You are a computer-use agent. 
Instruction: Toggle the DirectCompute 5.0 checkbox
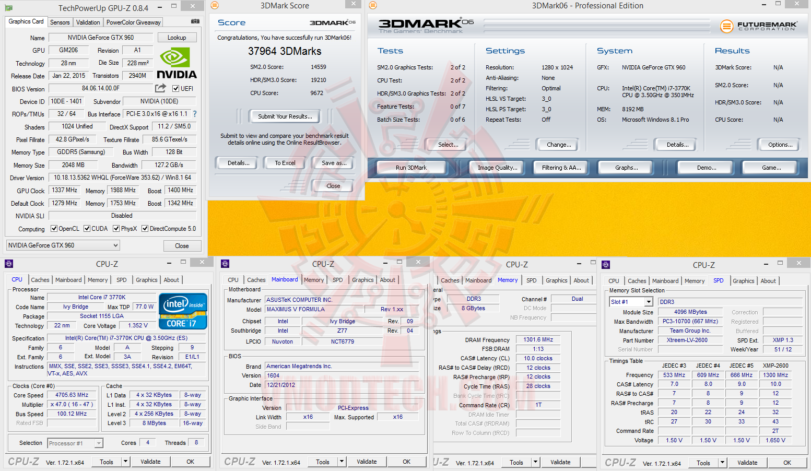click(x=145, y=229)
